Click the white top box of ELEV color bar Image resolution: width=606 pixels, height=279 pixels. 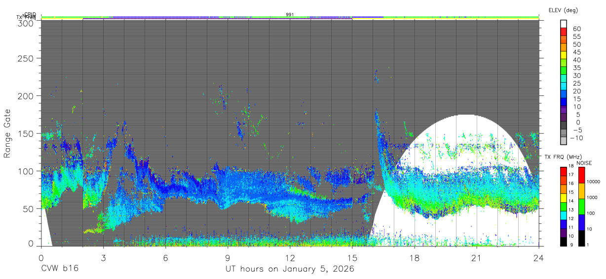coord(564,25)
